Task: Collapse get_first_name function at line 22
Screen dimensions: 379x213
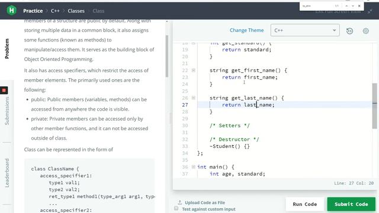Action: (194, 70)
